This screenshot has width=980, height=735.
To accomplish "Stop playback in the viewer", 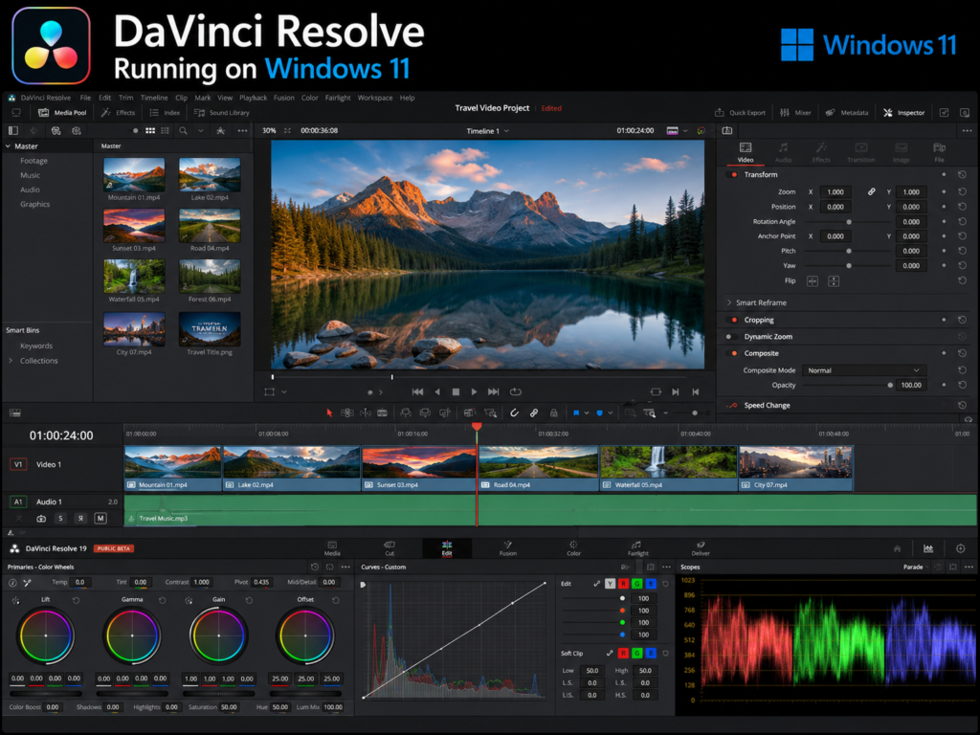I will coord(456,391).
